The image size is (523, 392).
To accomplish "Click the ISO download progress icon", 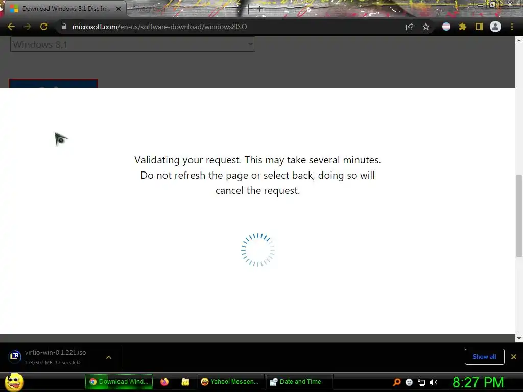I will click(15, 357).
